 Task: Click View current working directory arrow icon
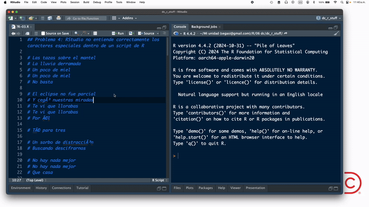coord(286,33)
